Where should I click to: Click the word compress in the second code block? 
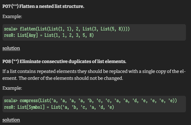pyautogui.click(x=29, y=101)
